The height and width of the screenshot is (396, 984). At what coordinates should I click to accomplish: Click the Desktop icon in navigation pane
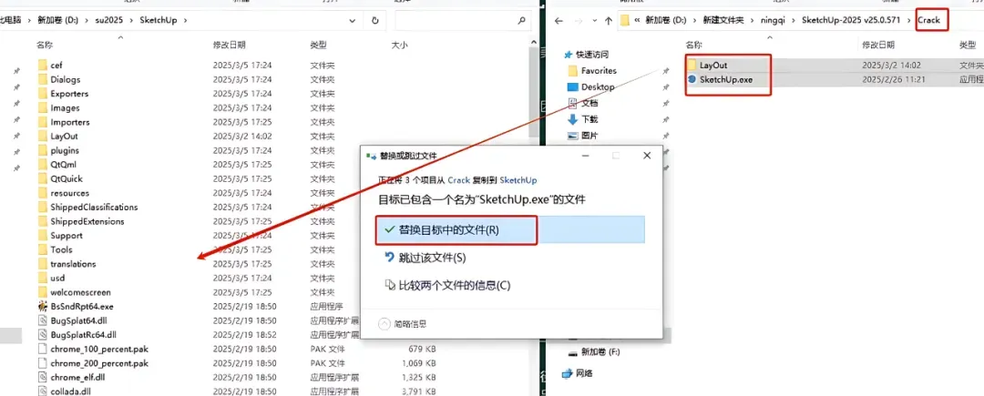coord(572,87)
